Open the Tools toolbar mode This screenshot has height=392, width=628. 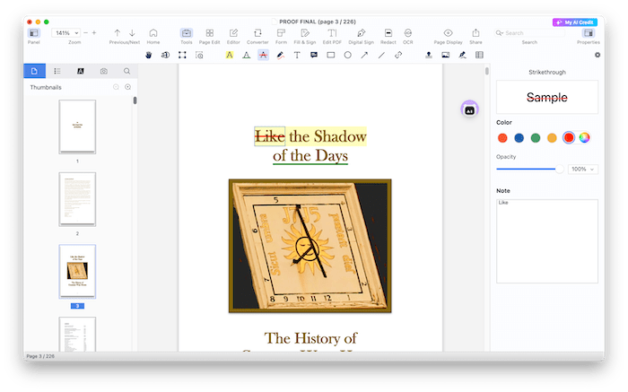tap(187, 36)
